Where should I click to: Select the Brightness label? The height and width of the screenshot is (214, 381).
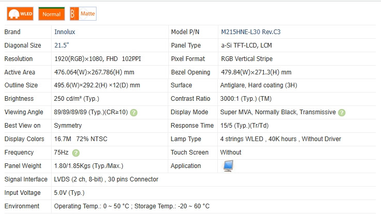(x=19, y=99)
